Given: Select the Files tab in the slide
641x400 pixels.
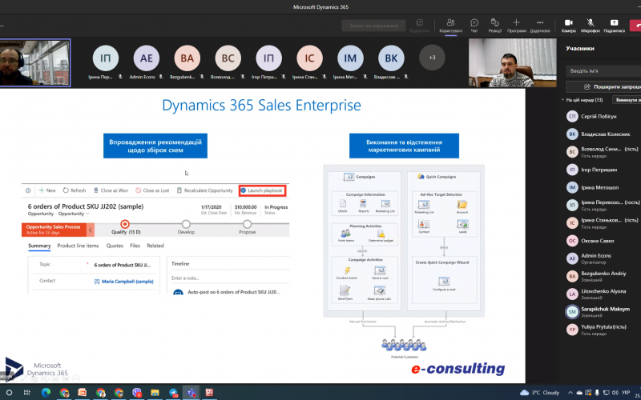Looking at the screenshot, I should pos(135,246).
